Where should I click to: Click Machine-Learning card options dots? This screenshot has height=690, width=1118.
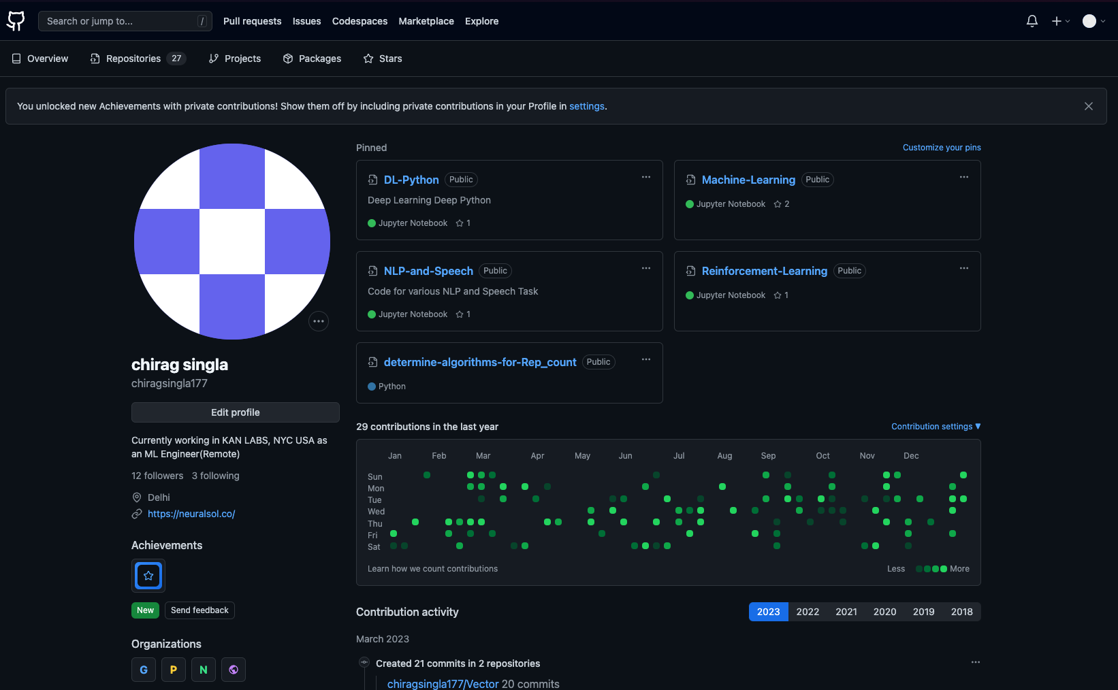coord(964,177)
